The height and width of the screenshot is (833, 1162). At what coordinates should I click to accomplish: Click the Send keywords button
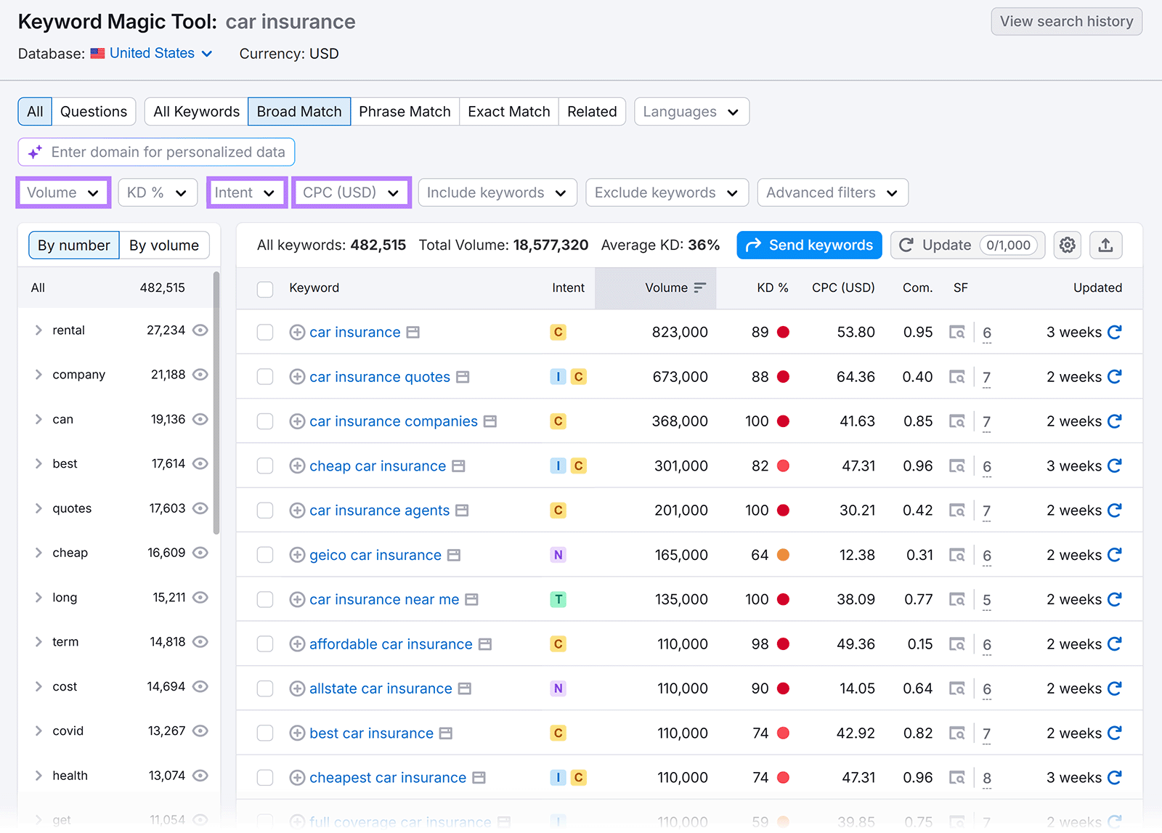809,245
